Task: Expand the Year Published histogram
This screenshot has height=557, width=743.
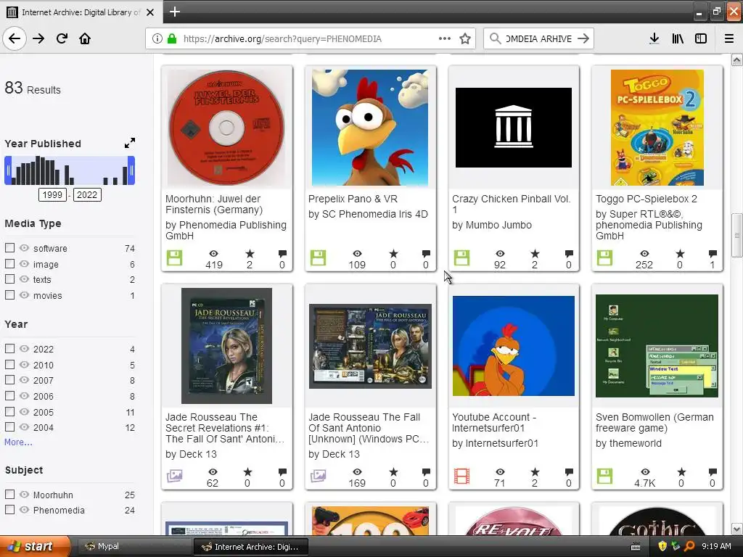Action: click(129, 143)
